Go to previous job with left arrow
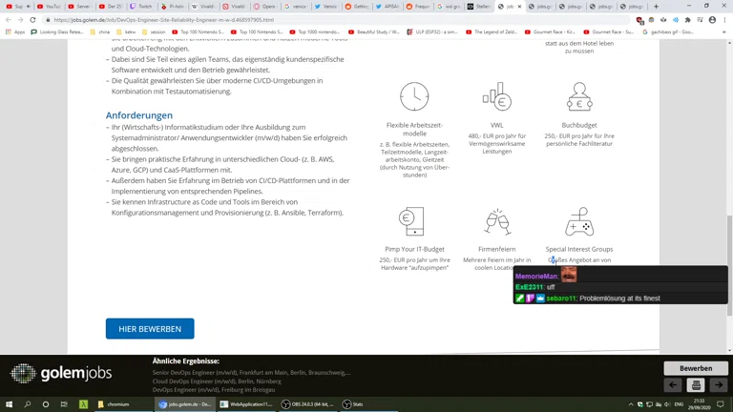This screenshot has width=733, height=412. tap(673, 385)
